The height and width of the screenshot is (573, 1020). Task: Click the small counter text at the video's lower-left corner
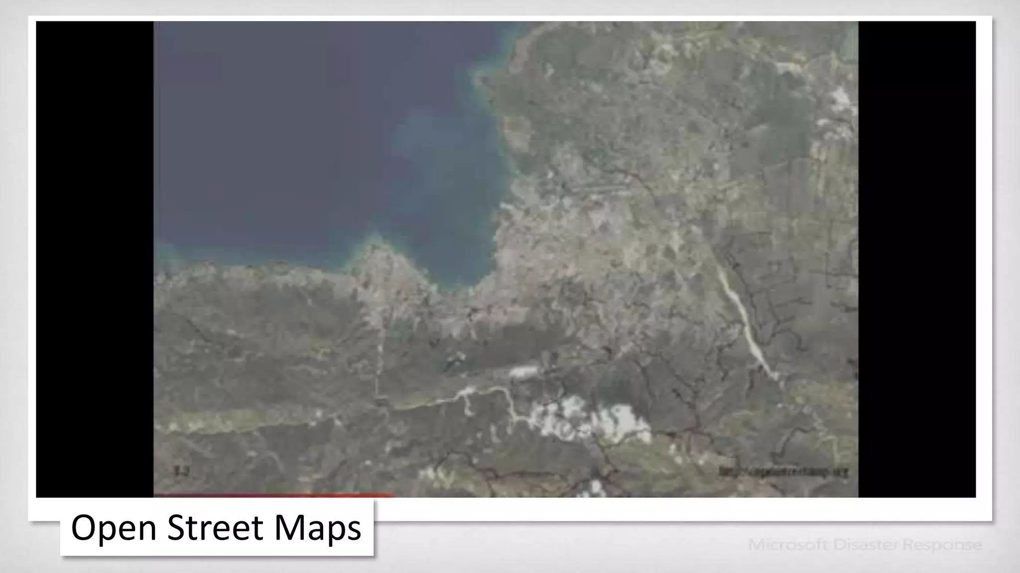click(x=182, y=471)
